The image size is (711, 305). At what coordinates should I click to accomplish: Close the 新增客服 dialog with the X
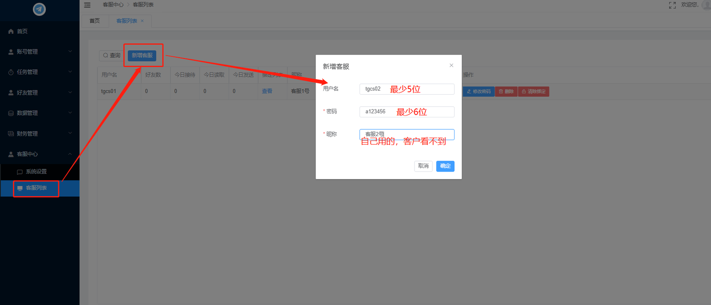coord(451,65)
